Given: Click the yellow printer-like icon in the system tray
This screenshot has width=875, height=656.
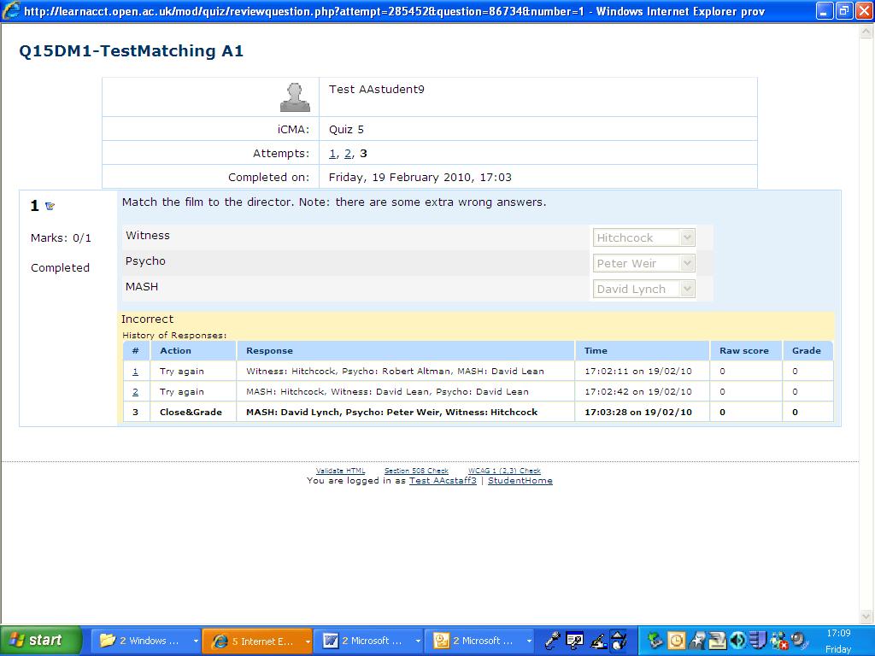Looking at the screenshot, I should 717,641.
